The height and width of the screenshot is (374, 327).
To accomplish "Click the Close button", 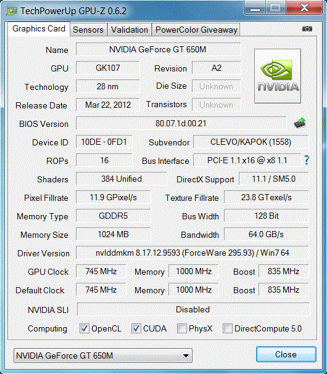I will click(x=286, y=354).
